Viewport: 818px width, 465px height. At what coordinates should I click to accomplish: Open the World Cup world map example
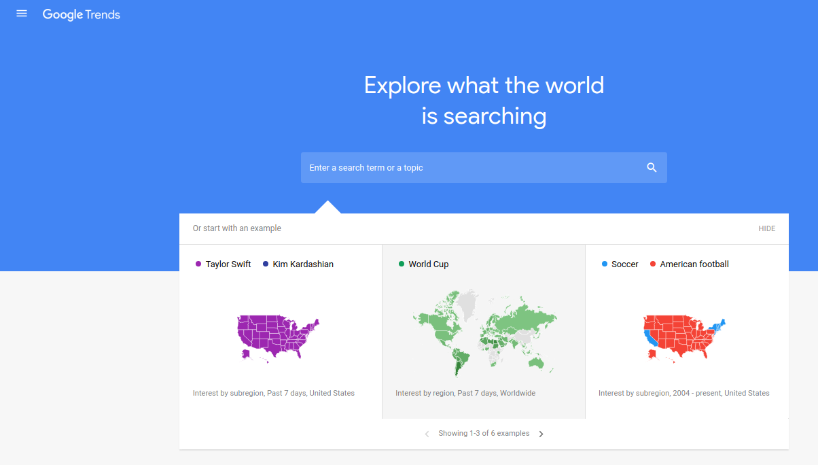(484, 332)
